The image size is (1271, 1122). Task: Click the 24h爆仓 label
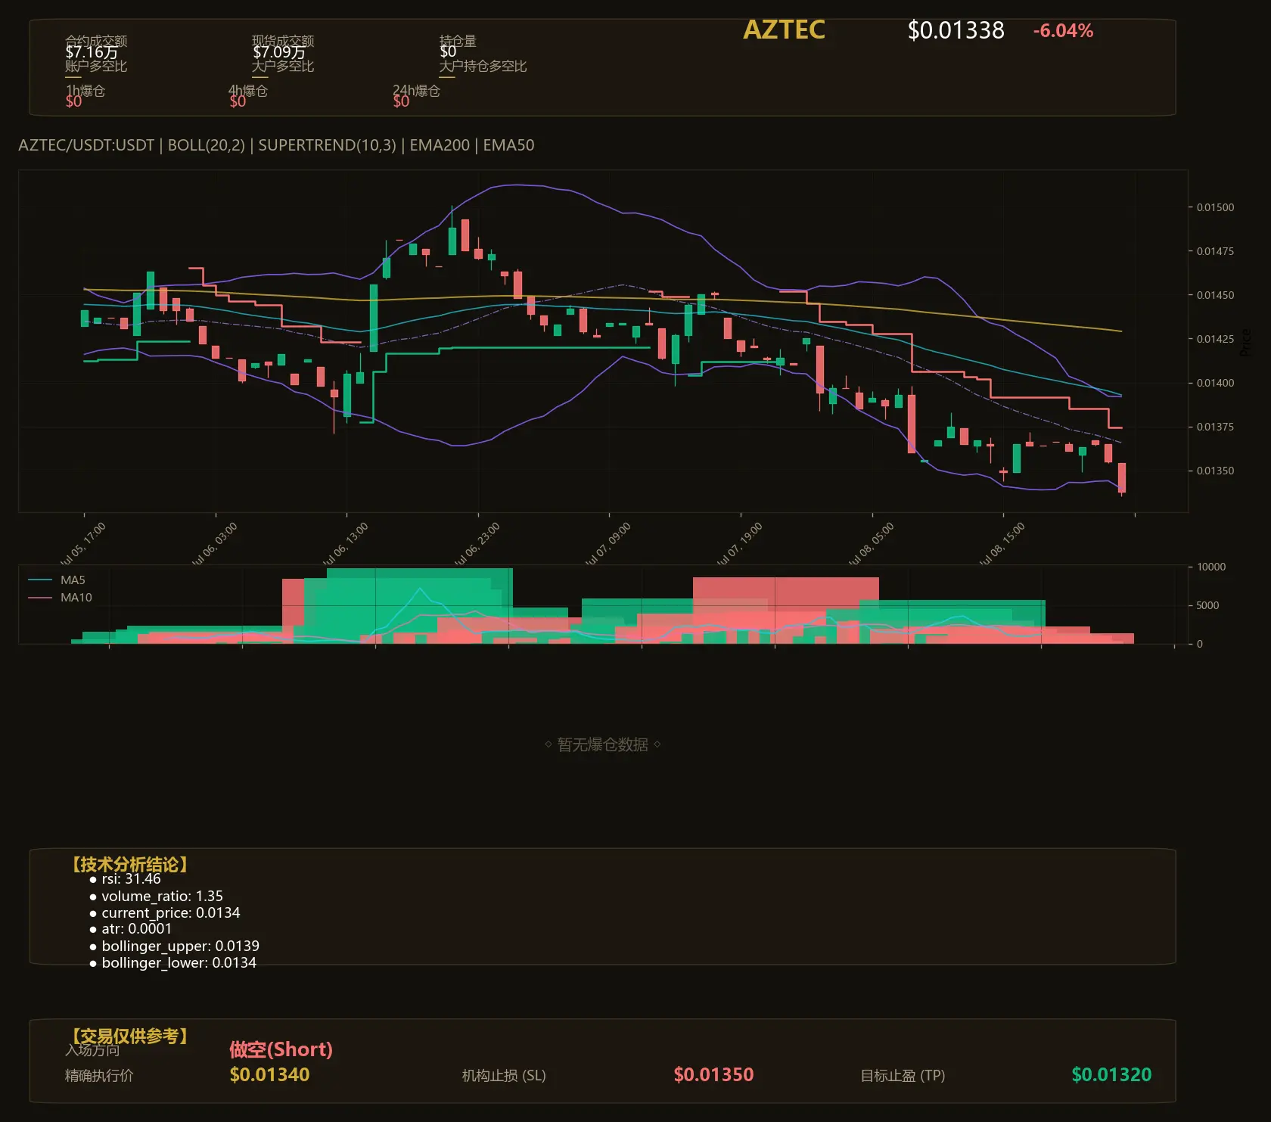click(x=416, y=91)
